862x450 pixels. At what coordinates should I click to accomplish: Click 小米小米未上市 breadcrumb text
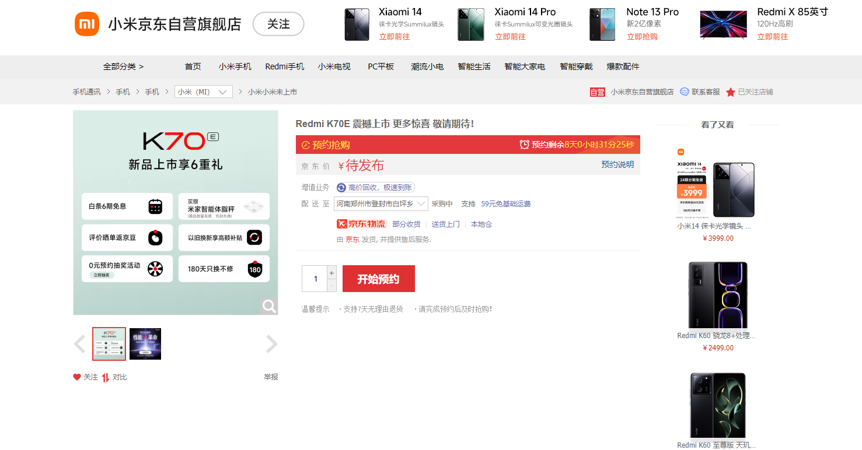click(273, 92)
